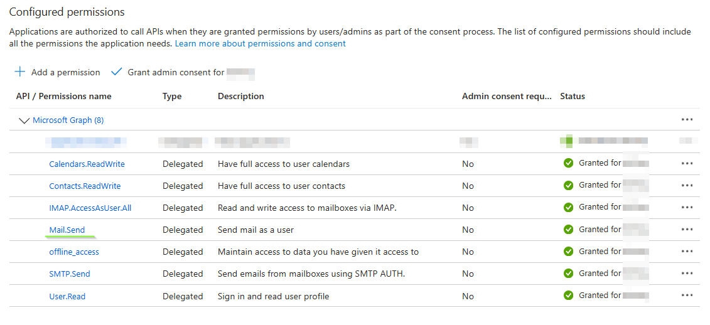Open more options for Mail.Send row
This screenshot has height=325, width=710.
(x=687, y=230)
